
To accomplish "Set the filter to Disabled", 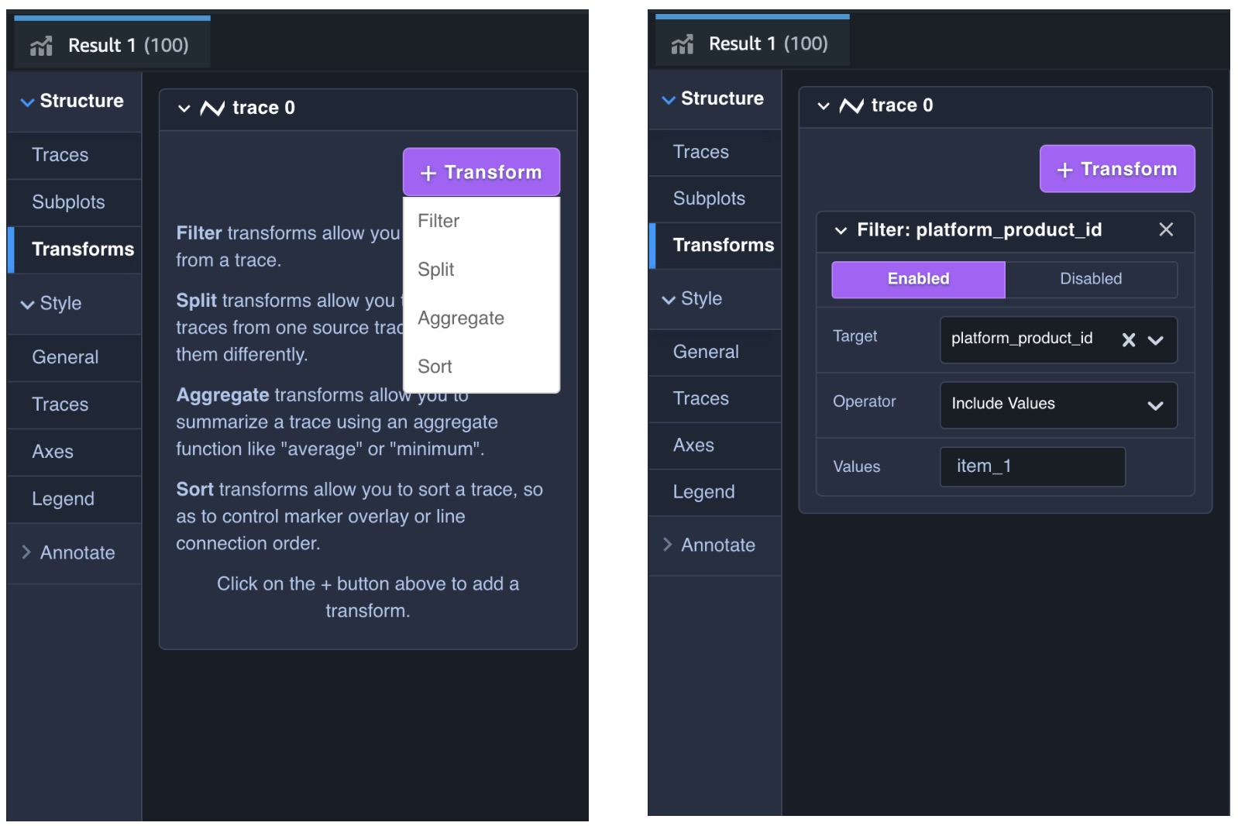I will [1091, 279].
